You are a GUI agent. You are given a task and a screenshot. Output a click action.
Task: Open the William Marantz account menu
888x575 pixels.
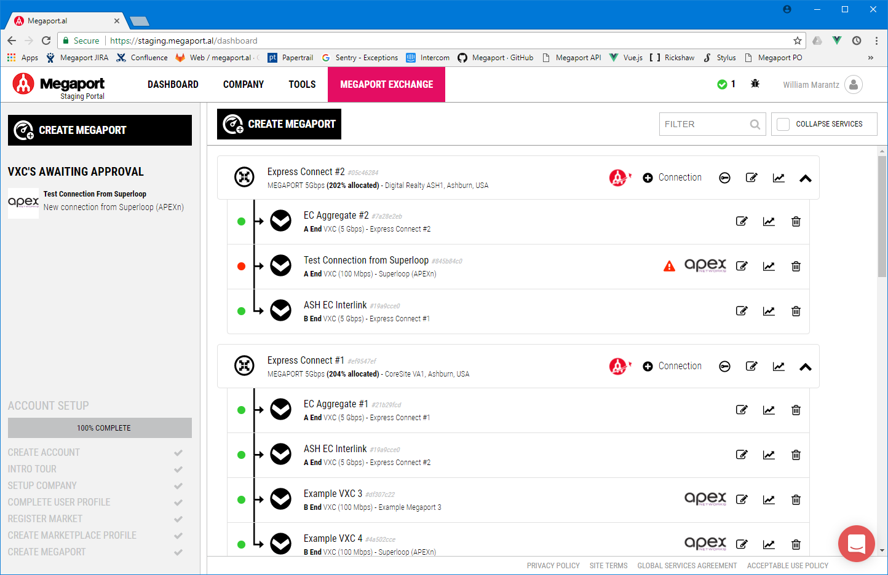click(x=822, y=85)
